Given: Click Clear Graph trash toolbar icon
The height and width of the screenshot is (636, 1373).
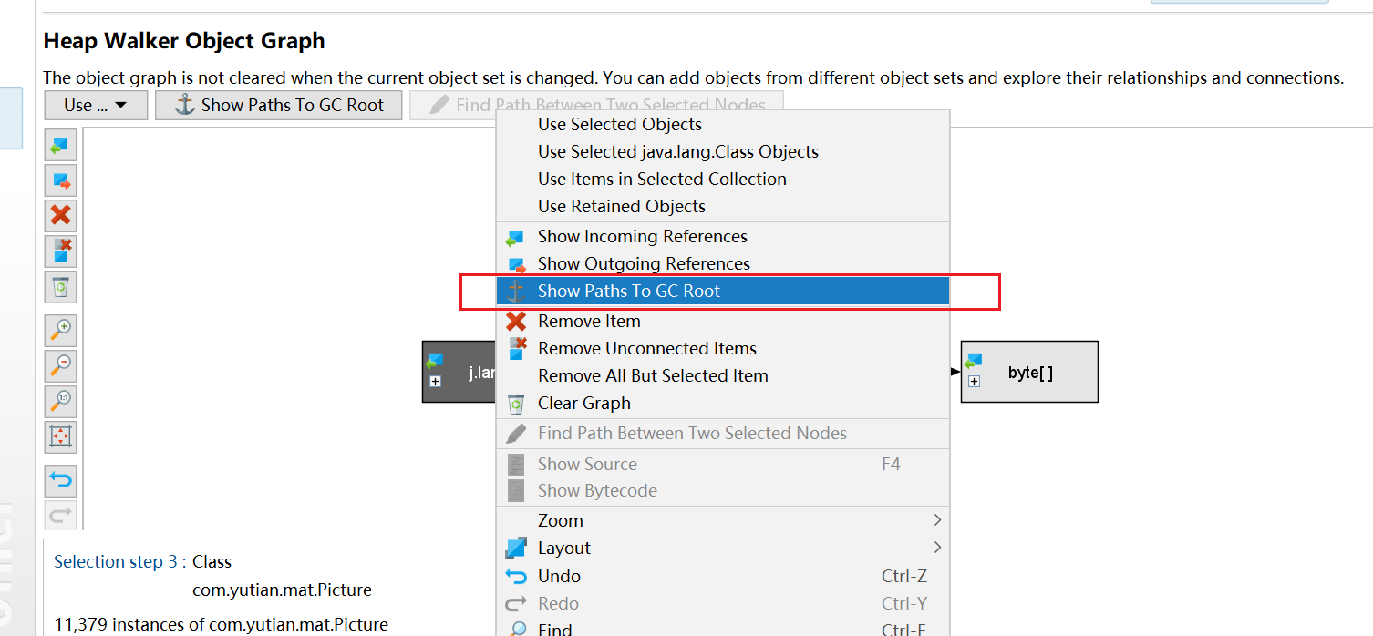Looking at the screenshot, I should tap(60, 287).
